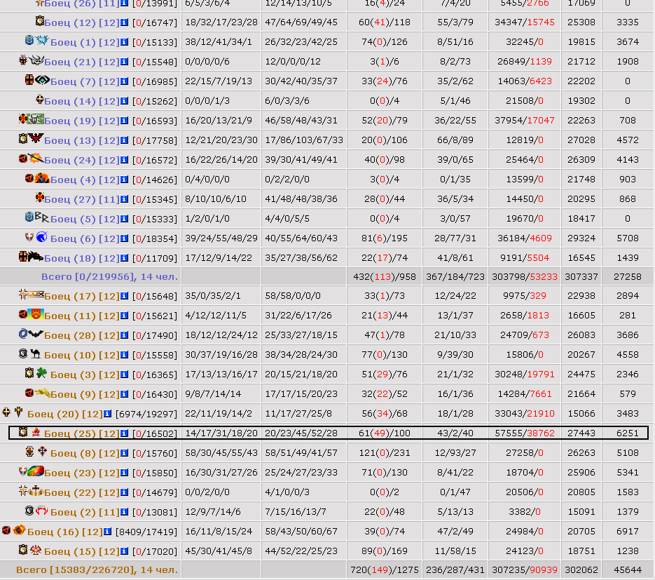This screenshot has height=580, width=655.
Task: Click the info icon beside Боец (15)
Action: [x=124, y=551]
